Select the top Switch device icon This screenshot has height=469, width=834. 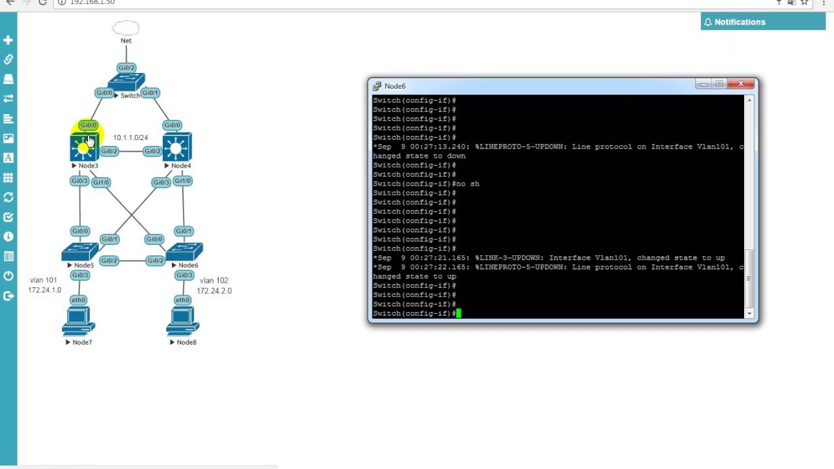(x=126, y=83)
